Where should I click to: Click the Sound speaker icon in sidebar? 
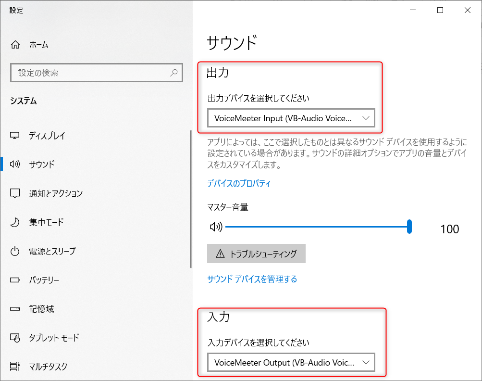click(15, 164)
